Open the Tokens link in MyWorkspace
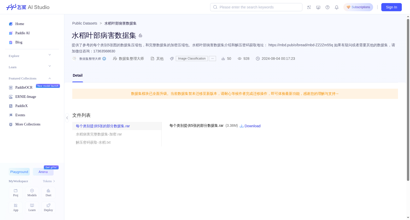Viewport: 410px width, 220px height. [x=49, y=181]
